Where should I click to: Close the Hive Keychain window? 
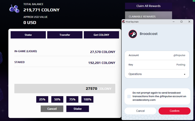pos(189,22)
